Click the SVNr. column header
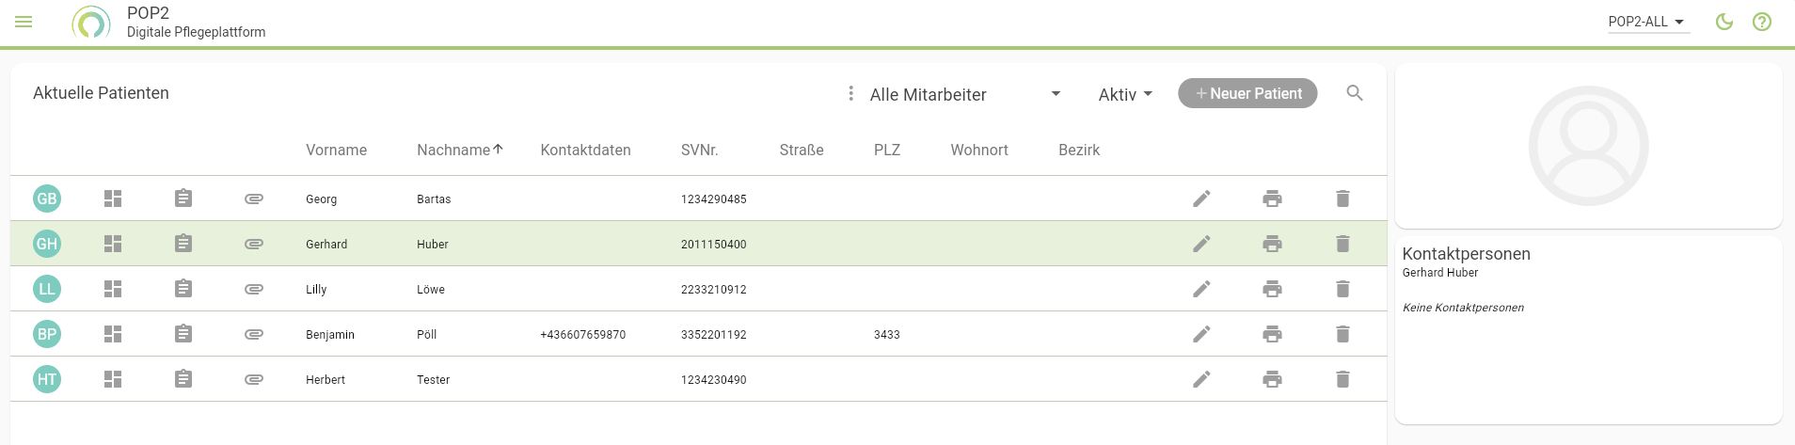The height and width of the screenshot is (445, 1795). [700, 150]
